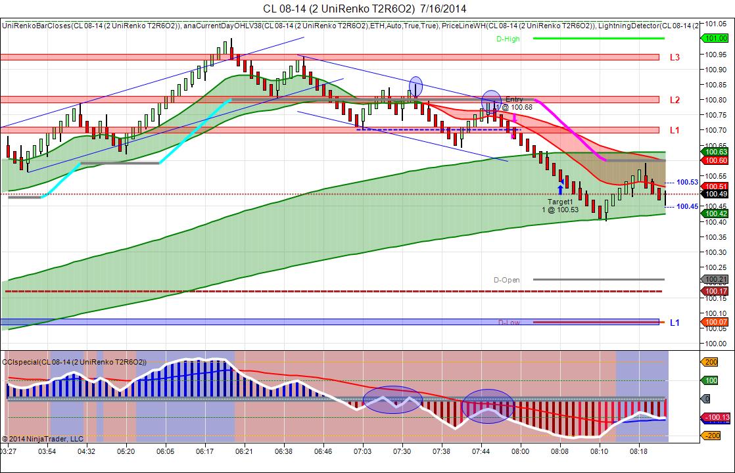Select the 100.75 price axis value

pyautogui.click(x=716, y=115)
